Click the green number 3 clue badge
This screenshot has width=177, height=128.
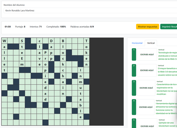pos(134,88)
